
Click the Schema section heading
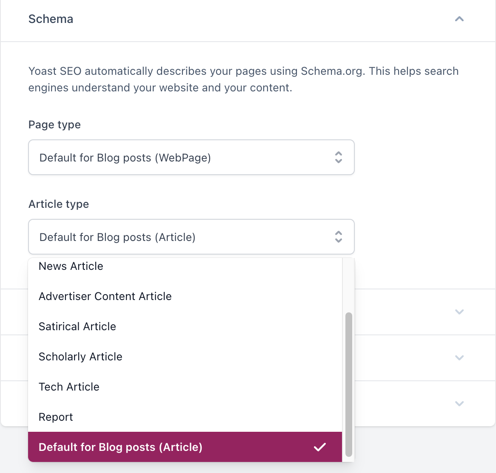point(51,19)
